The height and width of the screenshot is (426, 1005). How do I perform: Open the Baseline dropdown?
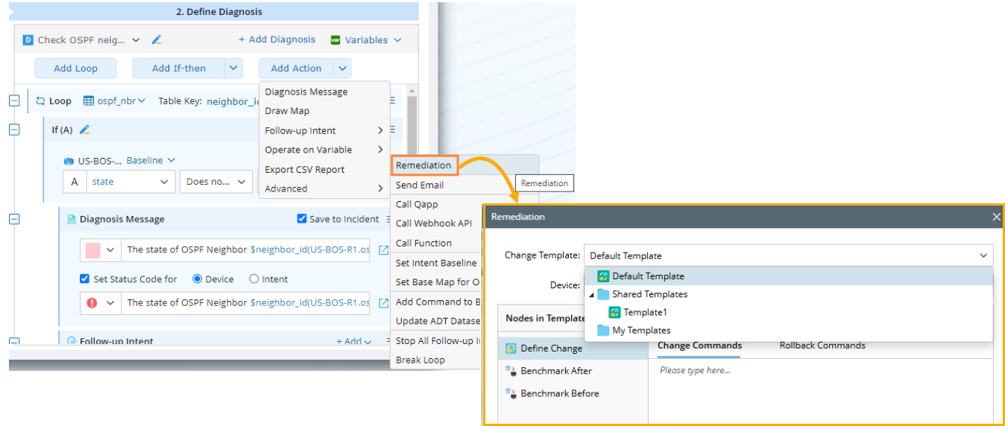click(151, 160)
